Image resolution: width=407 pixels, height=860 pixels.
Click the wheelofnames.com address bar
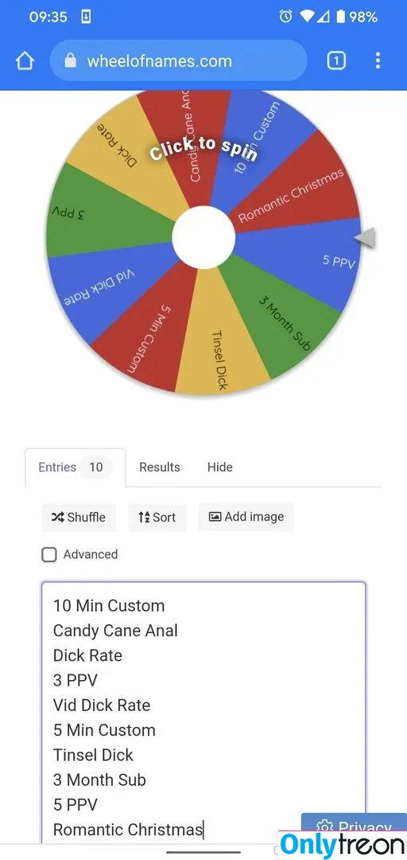179,61
